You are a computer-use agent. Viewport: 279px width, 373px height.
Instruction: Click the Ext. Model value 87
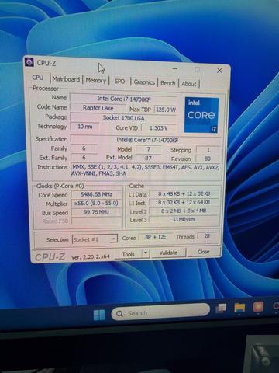pos(149,158)
